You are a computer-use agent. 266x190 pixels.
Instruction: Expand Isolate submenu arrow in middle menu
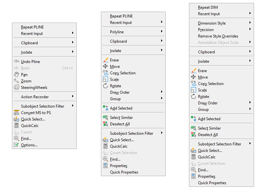[x=162, y=50]
